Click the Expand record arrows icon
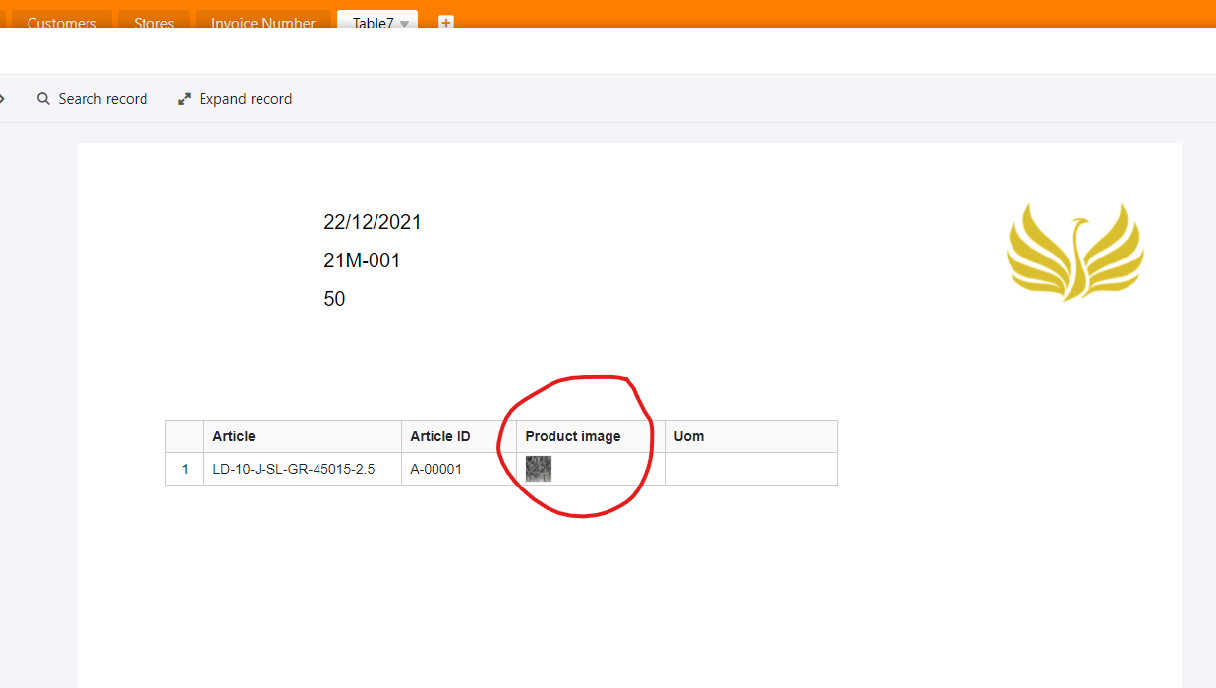Image resolution: width=1216 pixels, height=688 pixels. [x=184, y=99]
